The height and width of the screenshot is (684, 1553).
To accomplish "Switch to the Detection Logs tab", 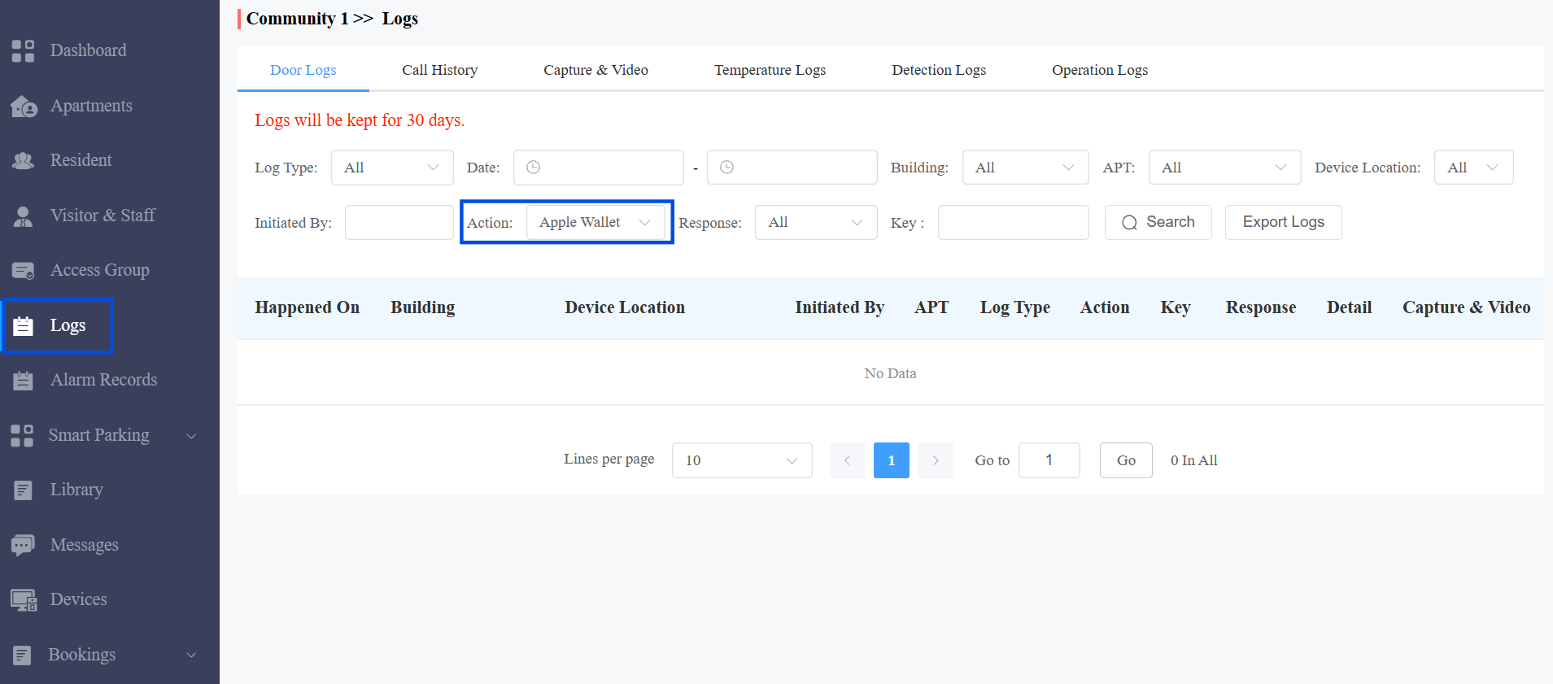I will click(x=939, y=70).
